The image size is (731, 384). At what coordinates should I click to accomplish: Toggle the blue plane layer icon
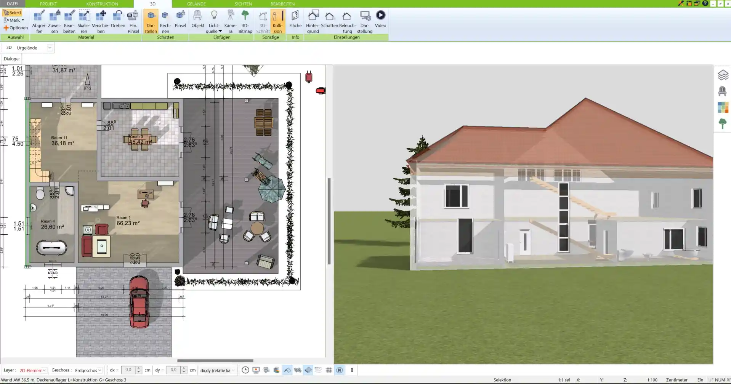tap(308, 370)
